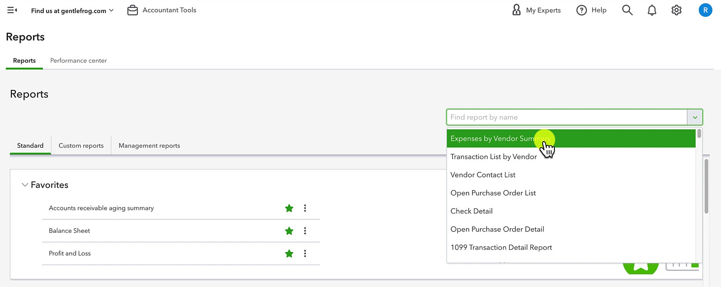
Task: Switch to the Performance center tab
Action: tap(79, 61)
